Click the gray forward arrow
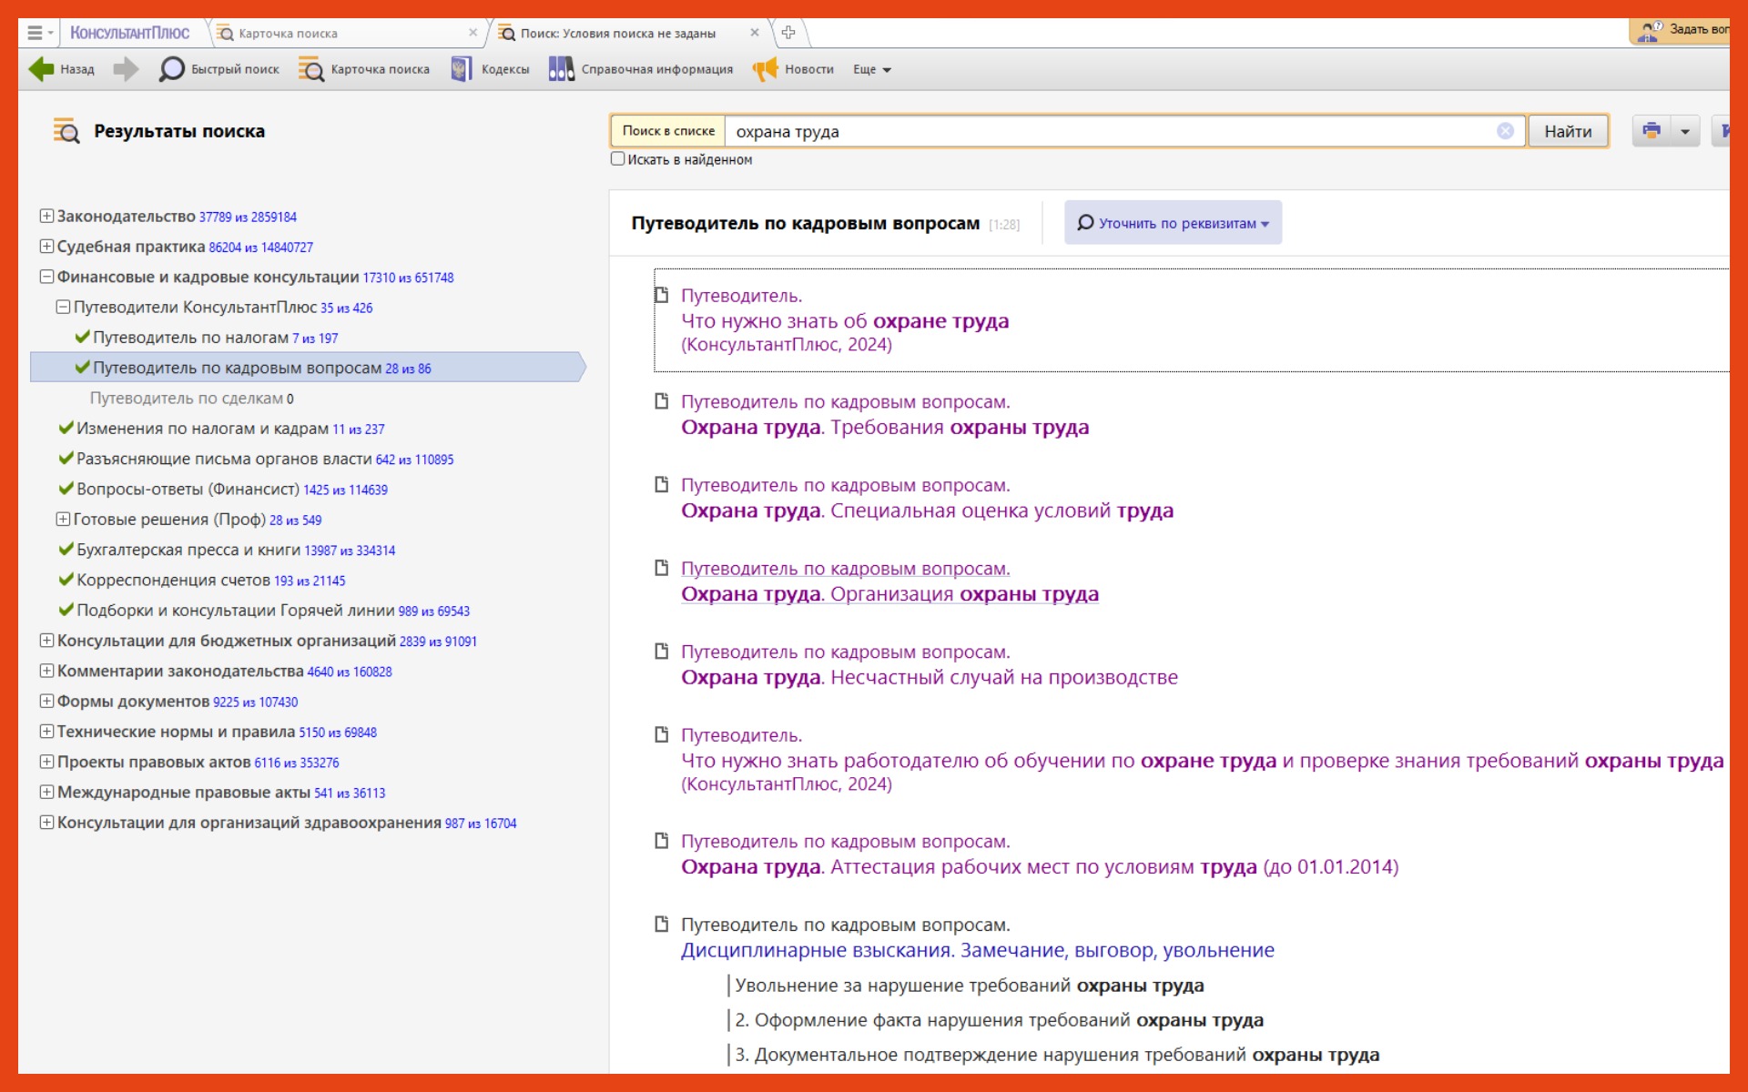1748x1092 pixels. (x=126, y=69)
